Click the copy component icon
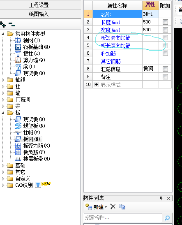The image size is (182, 225). (122, 207)
